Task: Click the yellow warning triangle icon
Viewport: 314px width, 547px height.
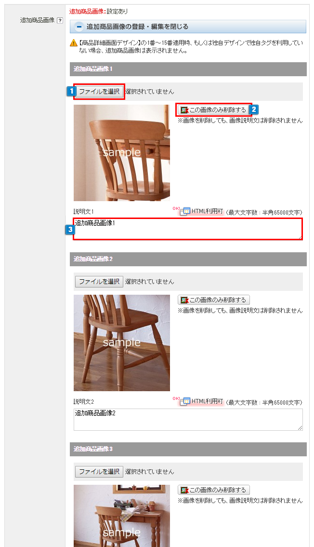Action: point(74,43)
